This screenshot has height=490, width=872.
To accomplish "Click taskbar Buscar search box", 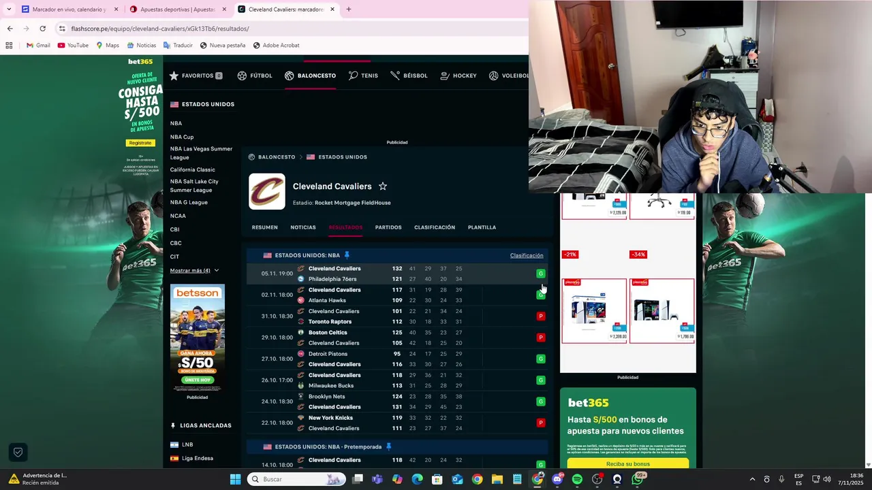I will (x=295, y=479).
